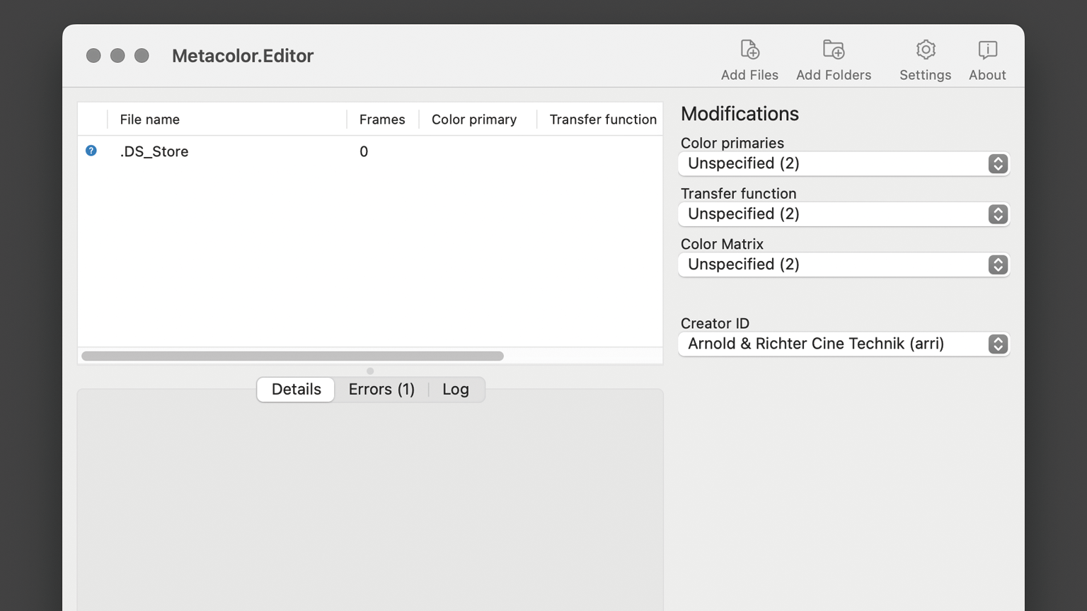Click the split pane divider handle dot

[x=370, y=371]
